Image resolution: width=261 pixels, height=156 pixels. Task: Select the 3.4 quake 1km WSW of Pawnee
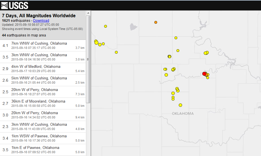(x=43, y=138)
